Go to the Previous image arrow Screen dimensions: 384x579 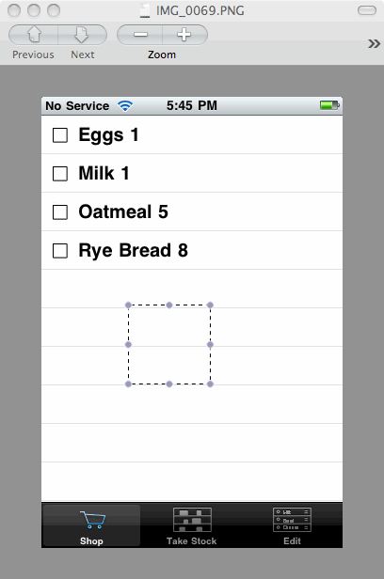click(33, 35)
